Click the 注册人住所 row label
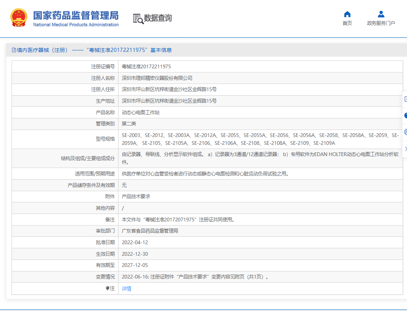 (x=103, y=89)
